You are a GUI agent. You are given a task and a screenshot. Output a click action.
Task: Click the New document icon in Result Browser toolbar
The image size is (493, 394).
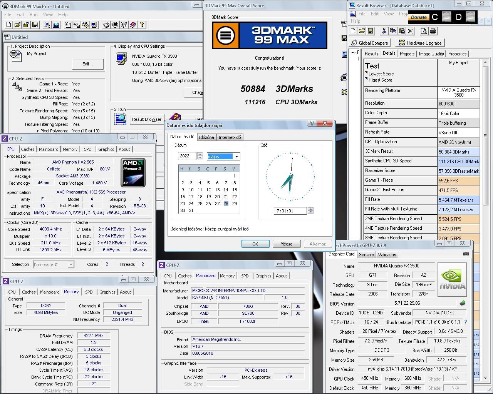[x=353, y=31]
